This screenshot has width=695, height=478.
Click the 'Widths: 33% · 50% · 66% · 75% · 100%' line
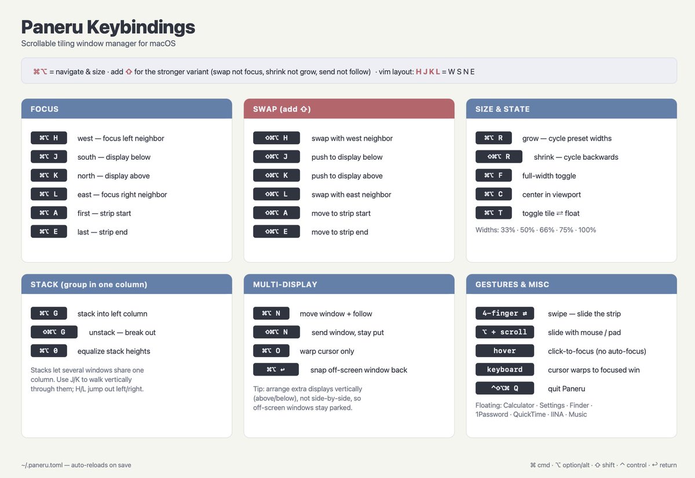(536, 230)
